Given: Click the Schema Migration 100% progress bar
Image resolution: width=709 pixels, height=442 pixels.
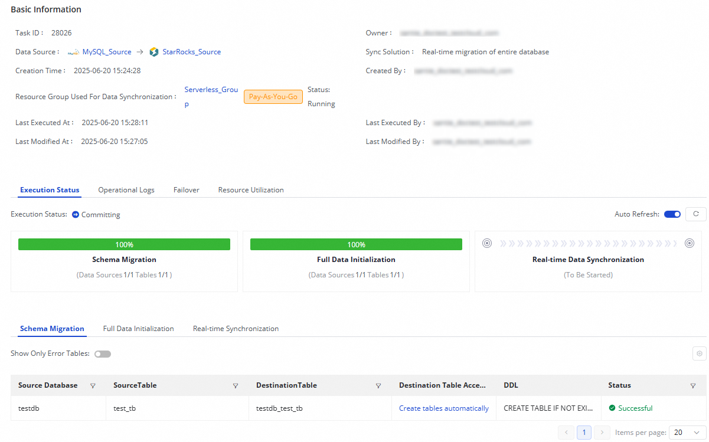Looking at the screenshot, I should tap(124, 244).
